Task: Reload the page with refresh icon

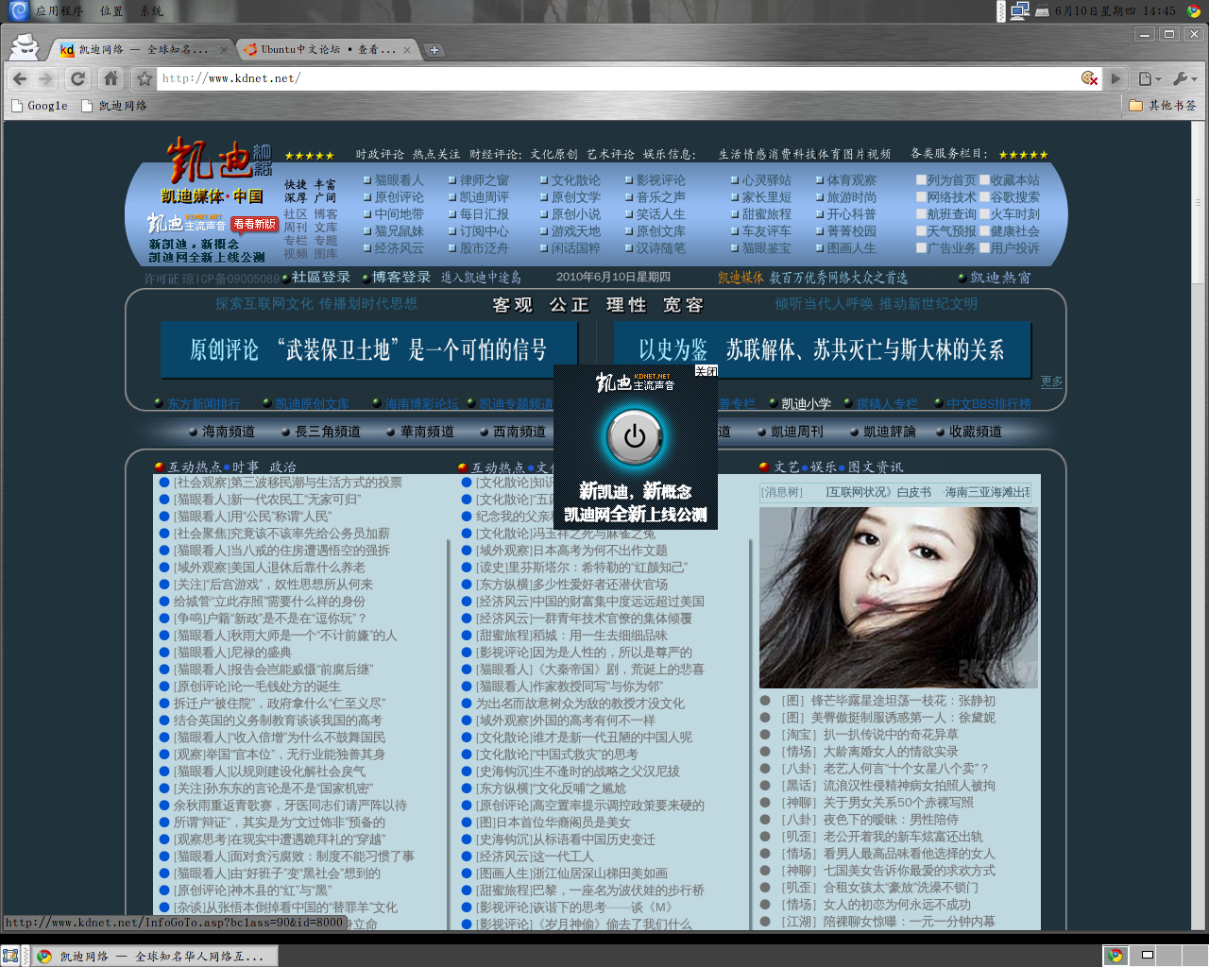Action: [x=77, y=78]
